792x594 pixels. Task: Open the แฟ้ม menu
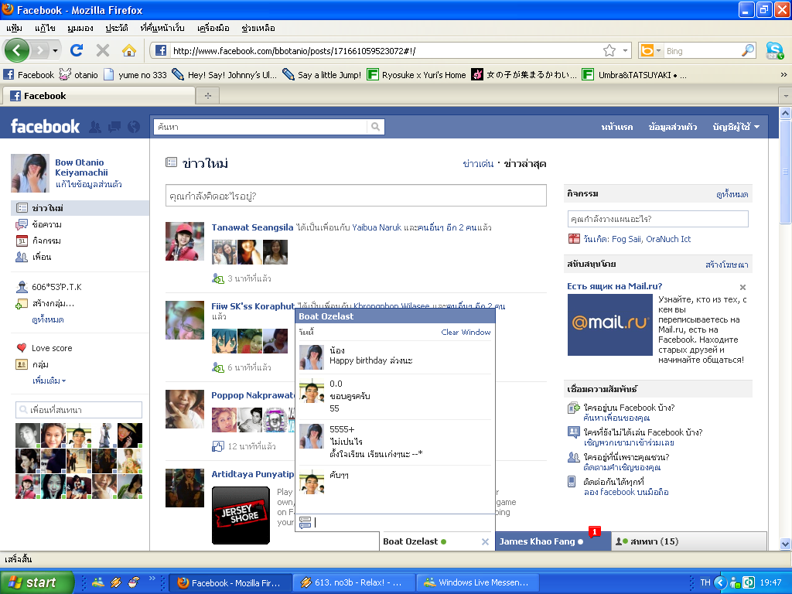coord(14,28)
